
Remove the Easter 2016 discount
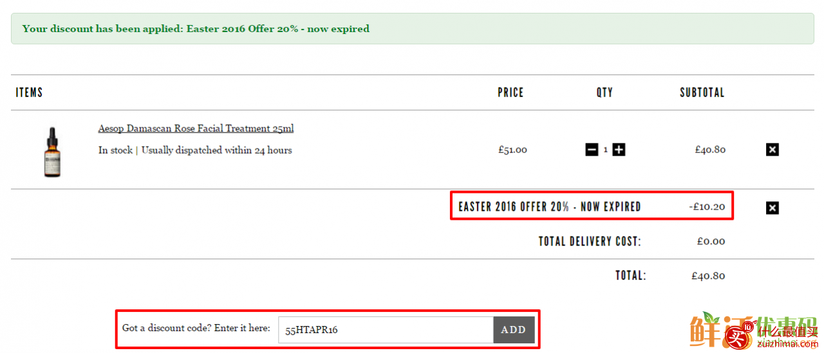(x=772, y=208)
